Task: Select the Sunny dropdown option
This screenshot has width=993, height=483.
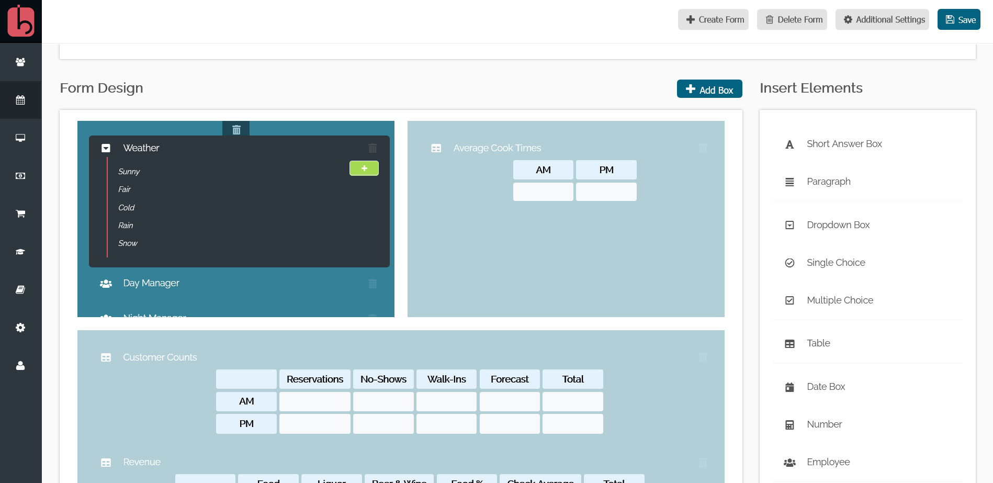Action: pyautogui.click(x=129, y=172)
